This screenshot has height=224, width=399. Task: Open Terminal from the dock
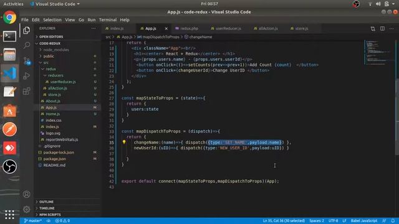pos(10,36)
